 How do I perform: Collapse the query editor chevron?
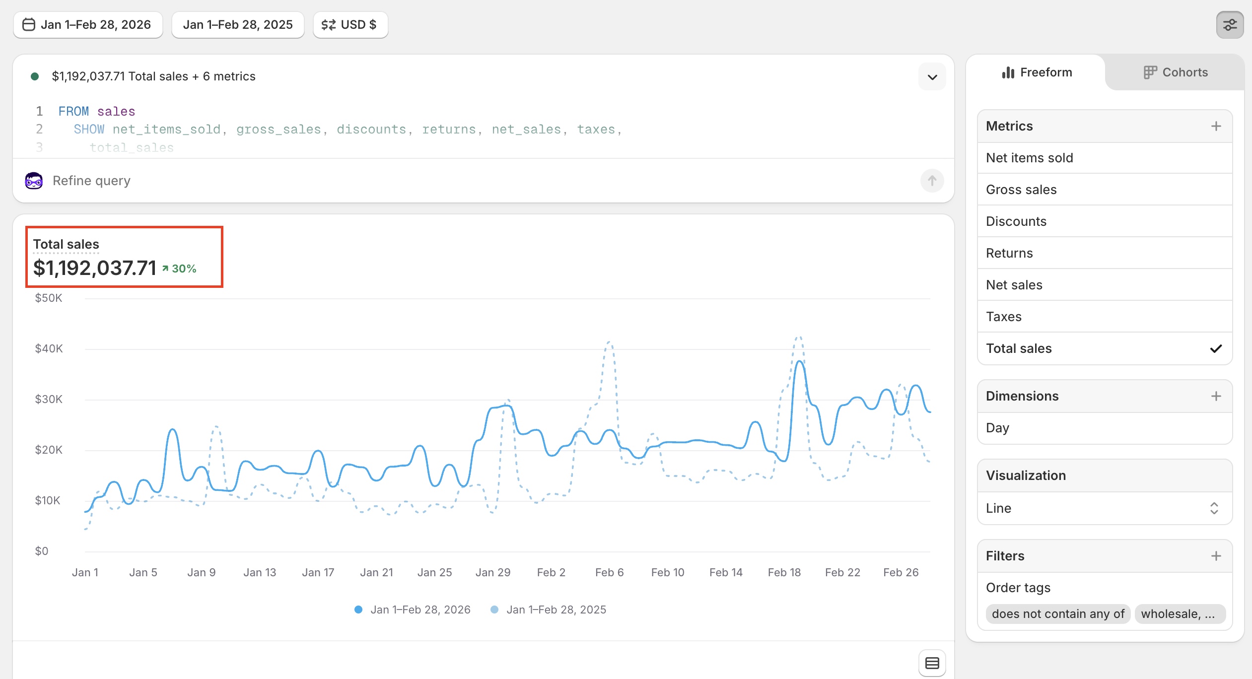click(x=932, y=77)
